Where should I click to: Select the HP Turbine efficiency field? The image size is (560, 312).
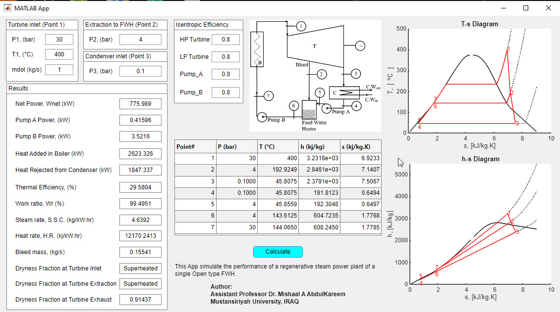pyautogui.click(x=225, y=40)
